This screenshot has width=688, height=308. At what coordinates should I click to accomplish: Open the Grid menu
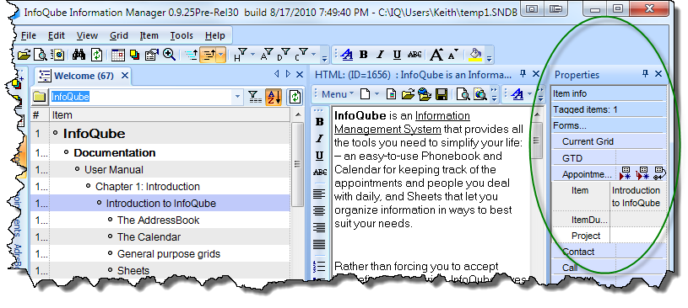[x=119, y=35]
